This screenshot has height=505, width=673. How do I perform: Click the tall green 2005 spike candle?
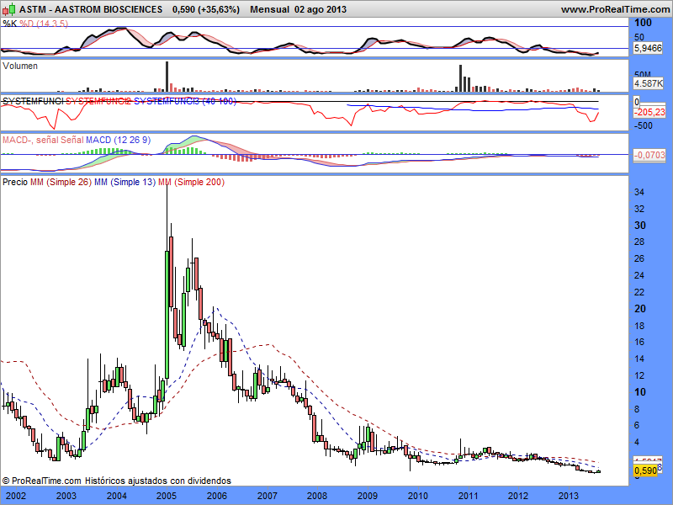(167, 315)
